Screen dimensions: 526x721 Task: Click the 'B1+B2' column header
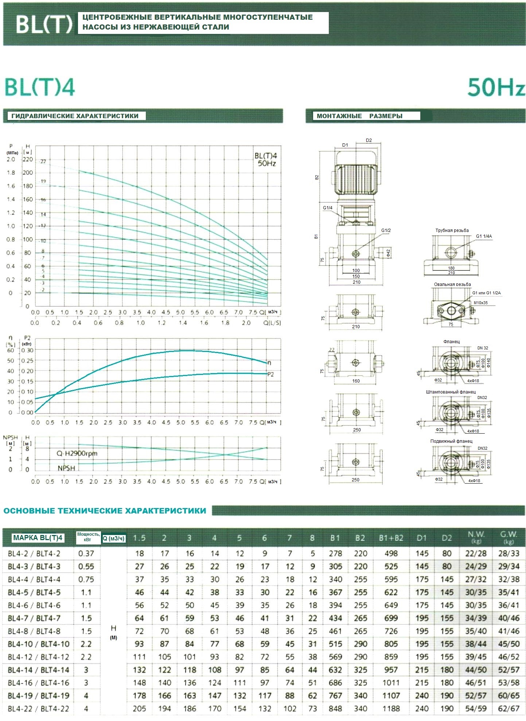coord(391,538)
